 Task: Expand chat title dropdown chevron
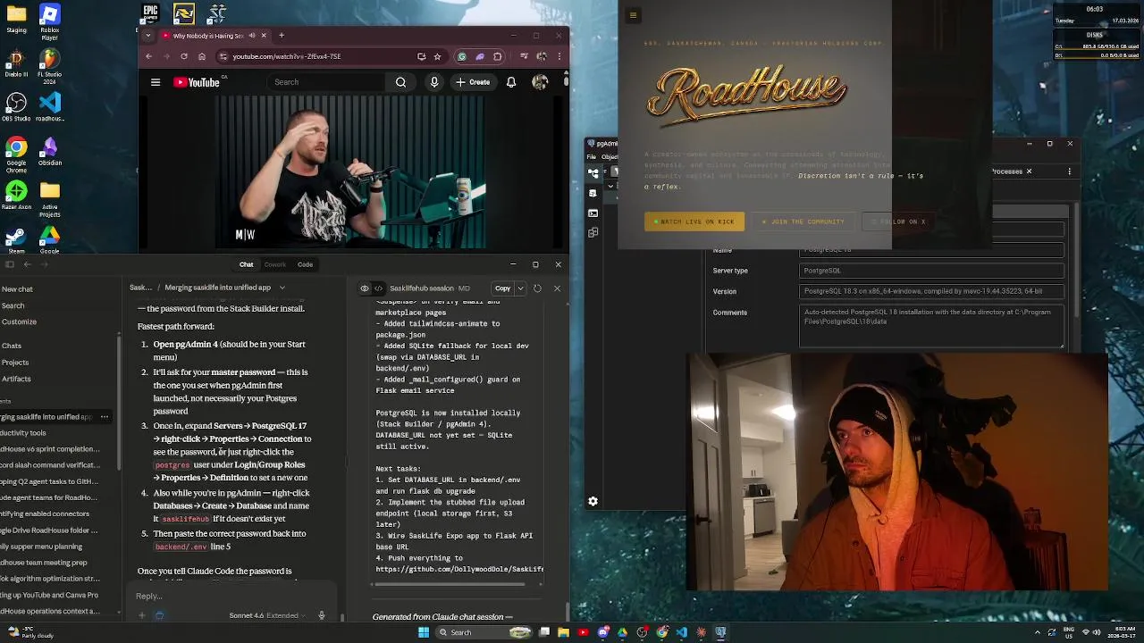282,288
